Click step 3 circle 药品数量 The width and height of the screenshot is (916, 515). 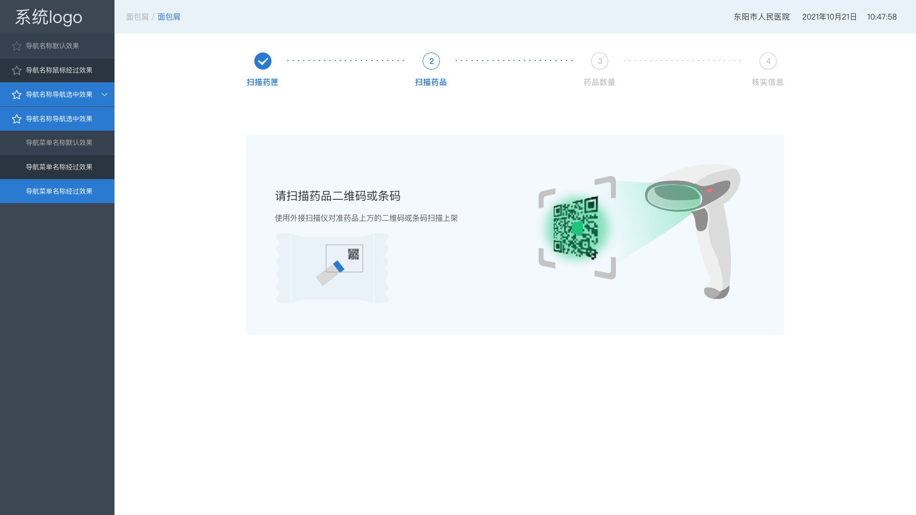click(600, 61)
